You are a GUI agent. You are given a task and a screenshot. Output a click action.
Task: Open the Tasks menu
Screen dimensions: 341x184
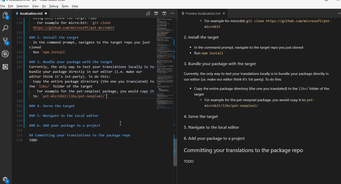65,6
